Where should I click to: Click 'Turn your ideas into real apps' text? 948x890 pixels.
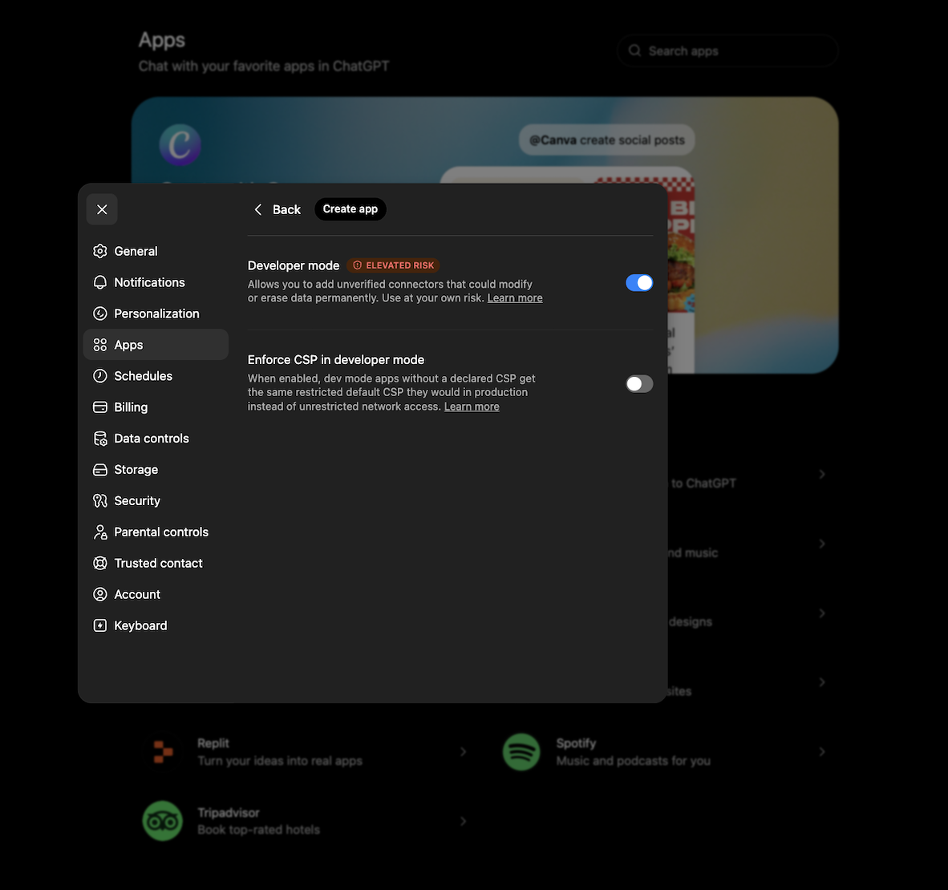click(x=279, y=761)
